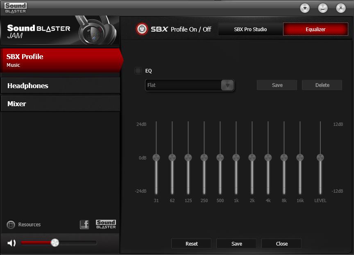Viewport: 354px width, 255px height.
Task: Switch to the SBX Pro Studio tab
Action: (250, 30)
